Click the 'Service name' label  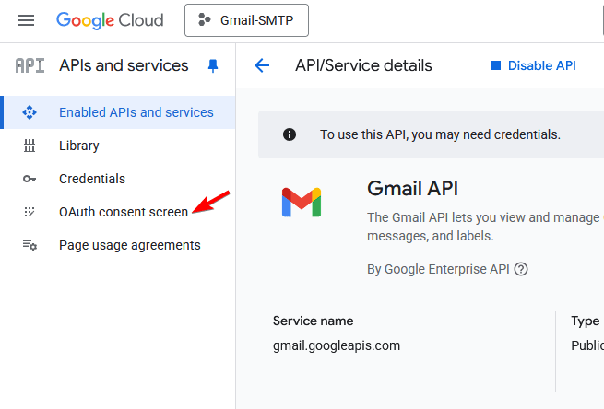tap(314, 321)
